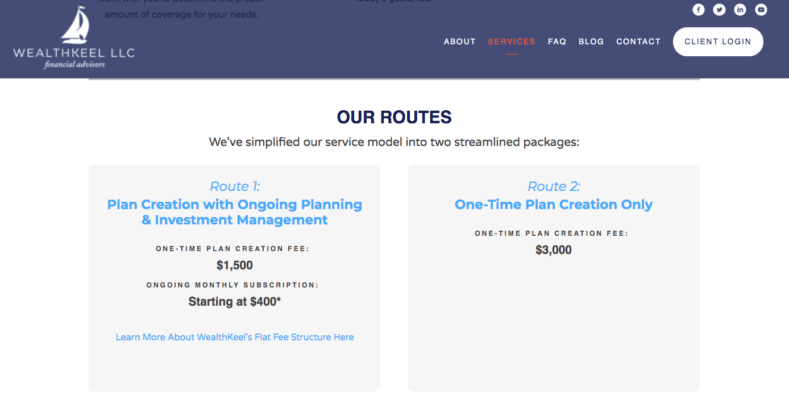Select the Services menu item
The image size is (789, 396).
point(512,41)
